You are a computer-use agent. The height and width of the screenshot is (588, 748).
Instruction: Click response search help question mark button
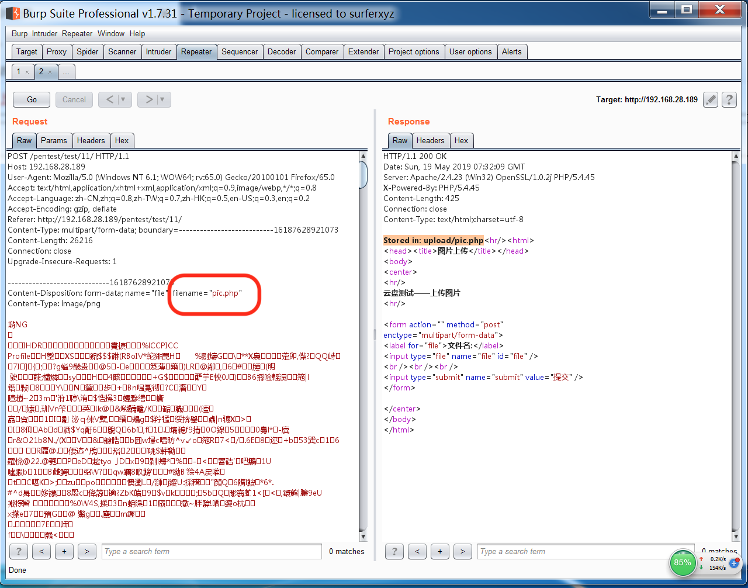(x=394, y=551)
